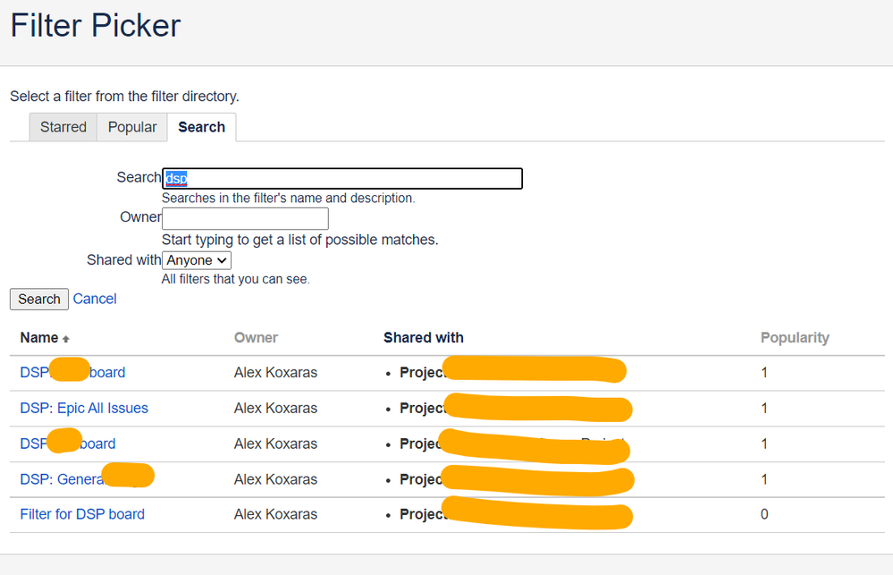This screenshot has height=575, width=893.
Task: Cancel the filter search
Action: tap(95, 299)
